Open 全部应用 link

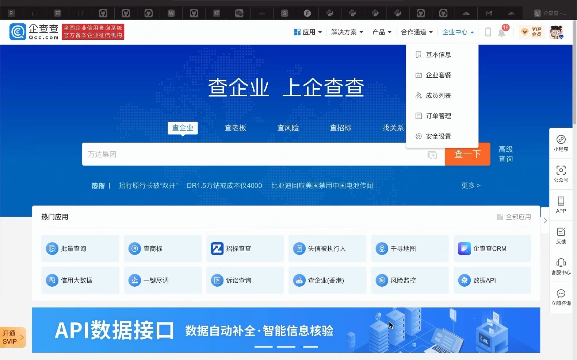(514, 217)
